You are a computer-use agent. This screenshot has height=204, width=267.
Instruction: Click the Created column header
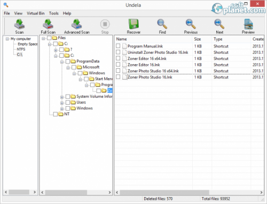pos(257,39)
